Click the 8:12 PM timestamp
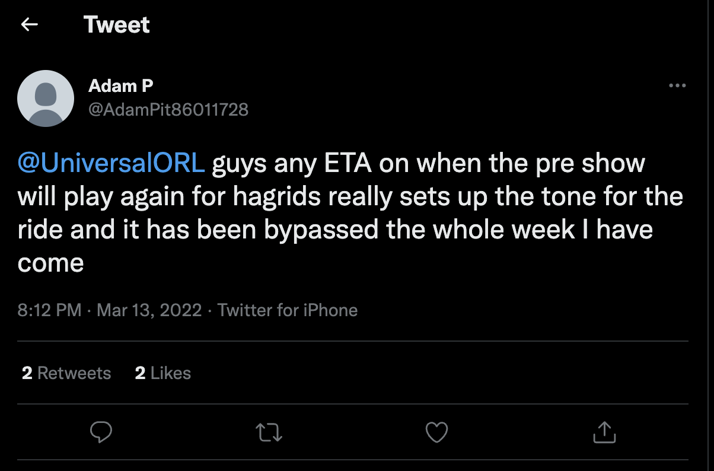714x471 pixels. 49,310
